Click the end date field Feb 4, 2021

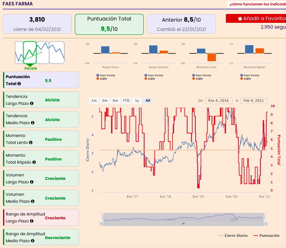(x=254, y=101)
